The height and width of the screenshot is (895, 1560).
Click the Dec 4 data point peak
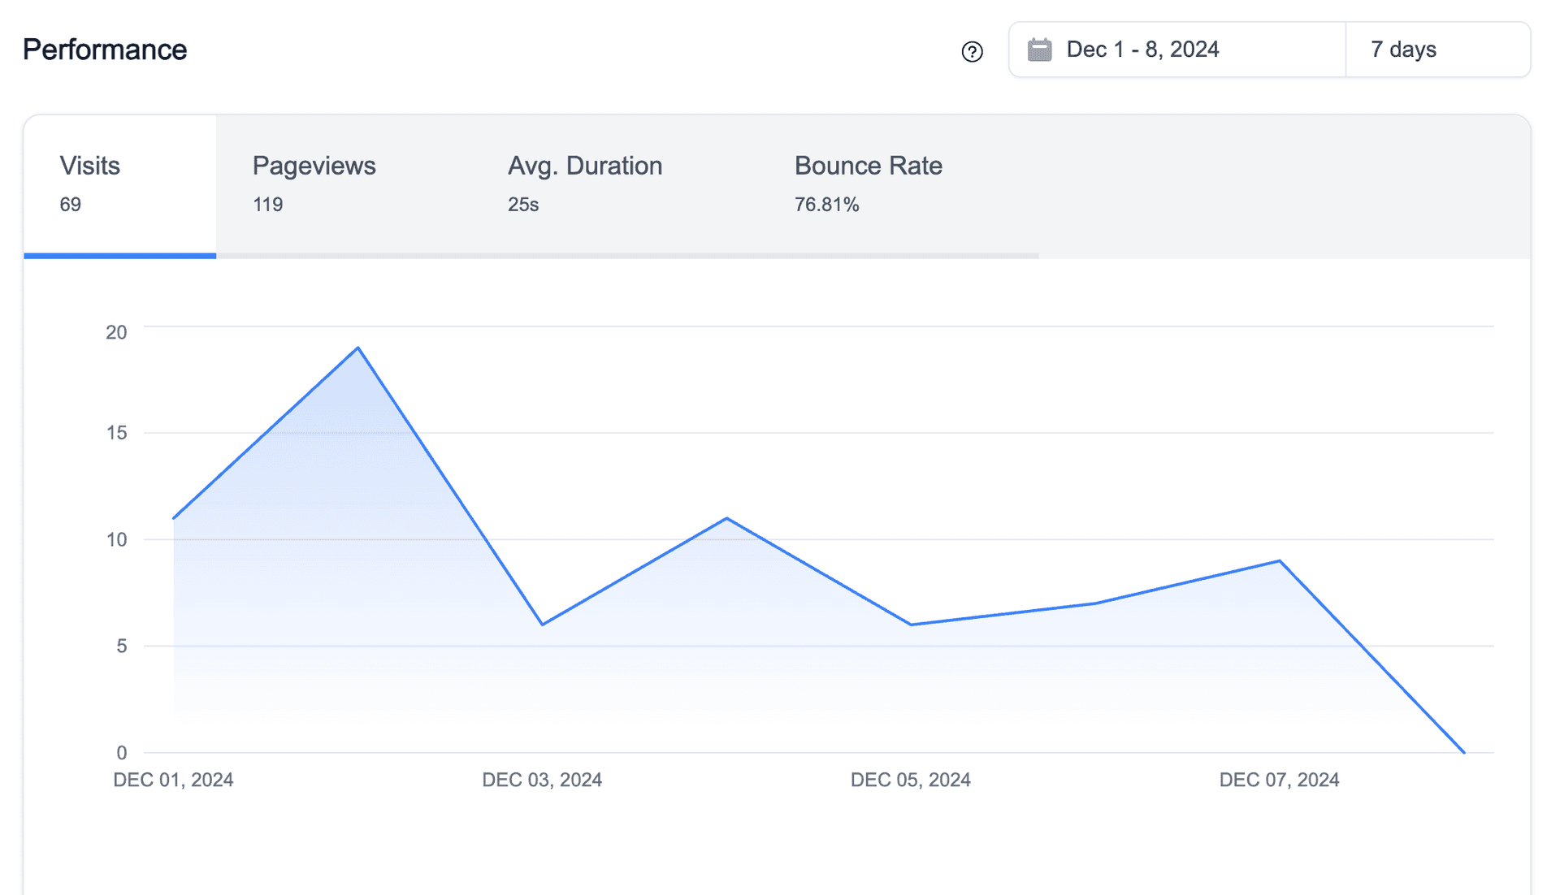pos(727,517)
